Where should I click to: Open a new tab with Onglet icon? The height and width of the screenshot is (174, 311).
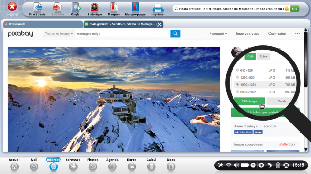(76, 8)
